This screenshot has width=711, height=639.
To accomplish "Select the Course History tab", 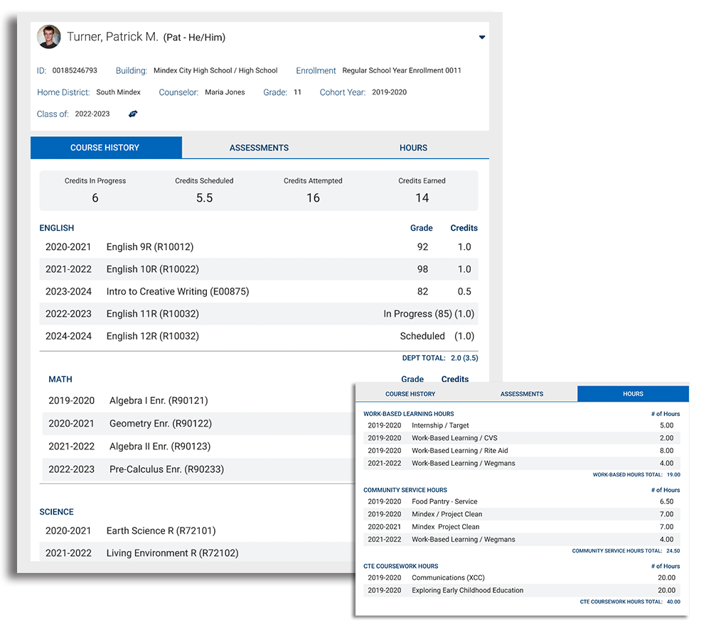I will click(106, 148).
